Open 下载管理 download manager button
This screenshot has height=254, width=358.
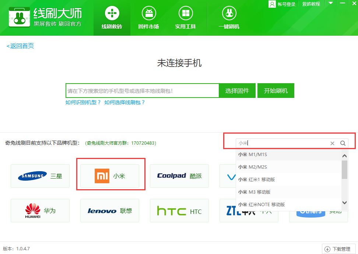click(339, 249)
